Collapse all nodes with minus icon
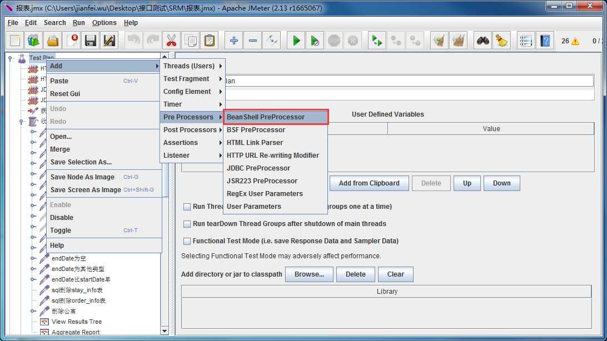Screen dimensions: 607x341 point(253,41)
